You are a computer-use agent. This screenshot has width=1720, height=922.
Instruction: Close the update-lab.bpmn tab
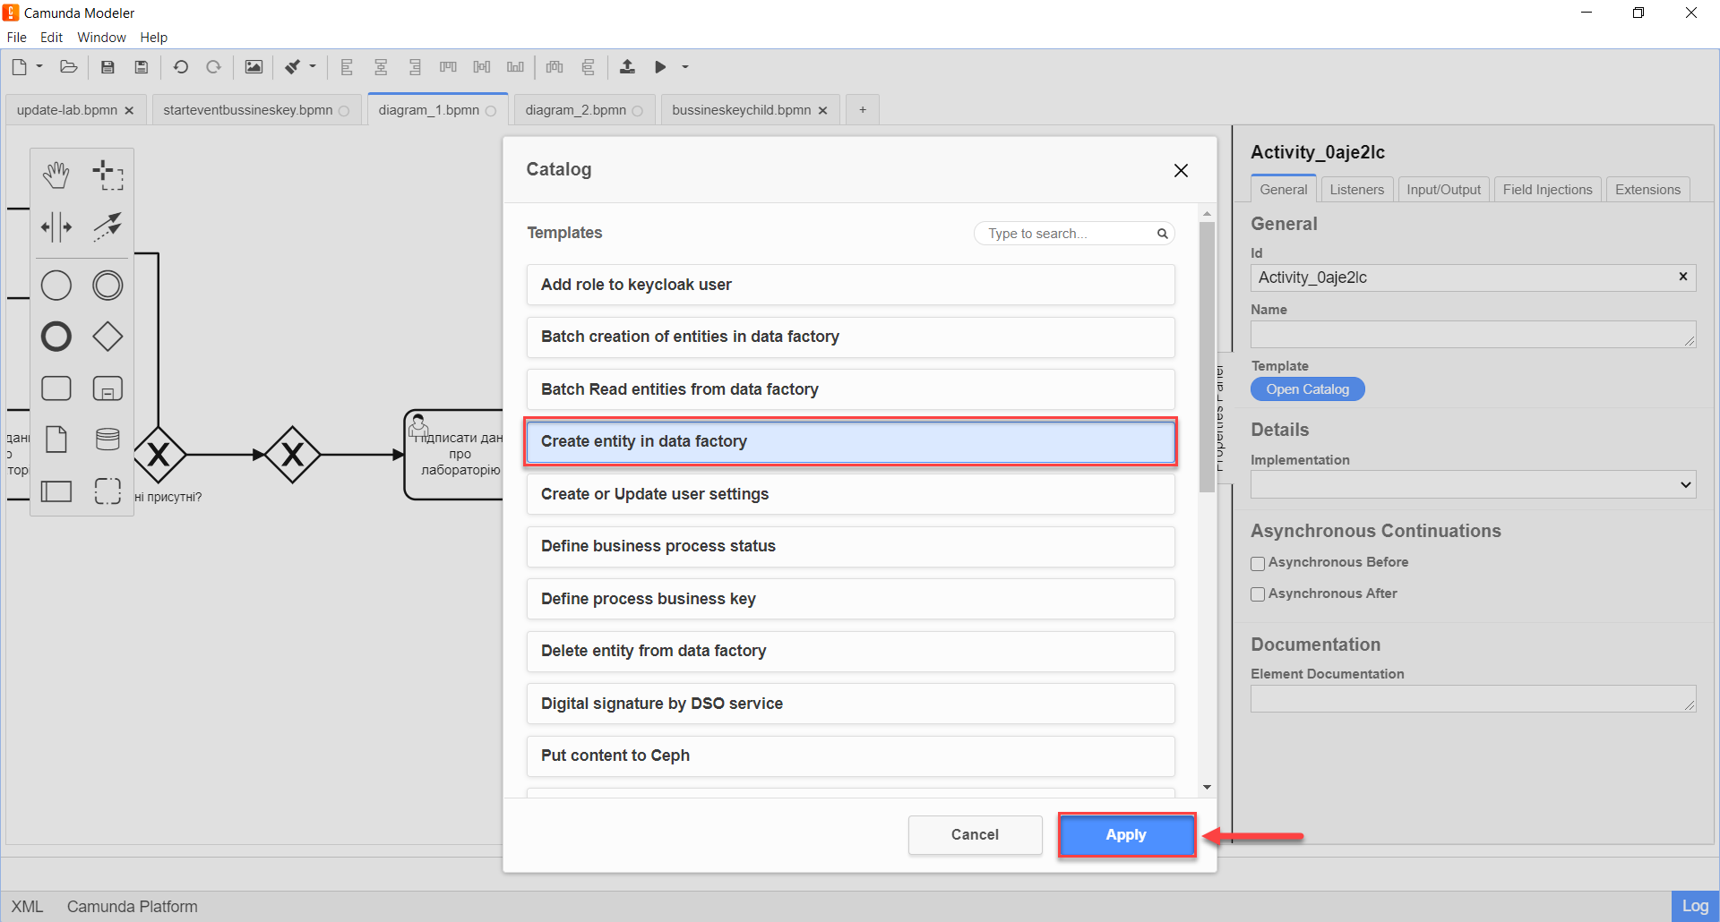pyautogui.click(x=129, y=111)
